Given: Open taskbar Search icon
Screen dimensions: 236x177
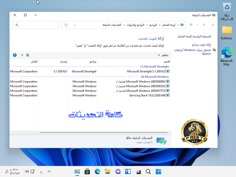Looking at the screenshot, I should tap(148, 171).
